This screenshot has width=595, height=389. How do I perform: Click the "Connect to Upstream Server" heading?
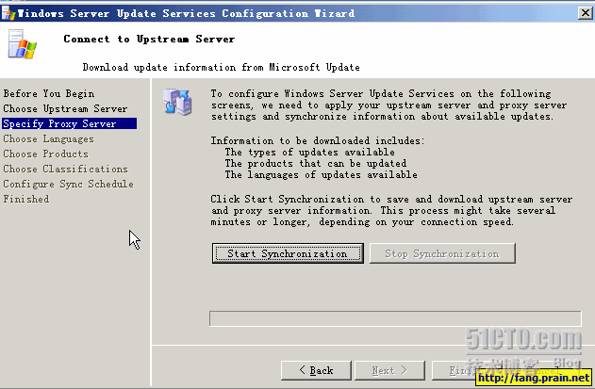[149, 39]
